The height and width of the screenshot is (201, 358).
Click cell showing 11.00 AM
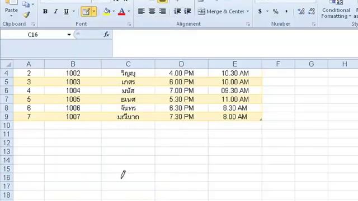point(235,99)
